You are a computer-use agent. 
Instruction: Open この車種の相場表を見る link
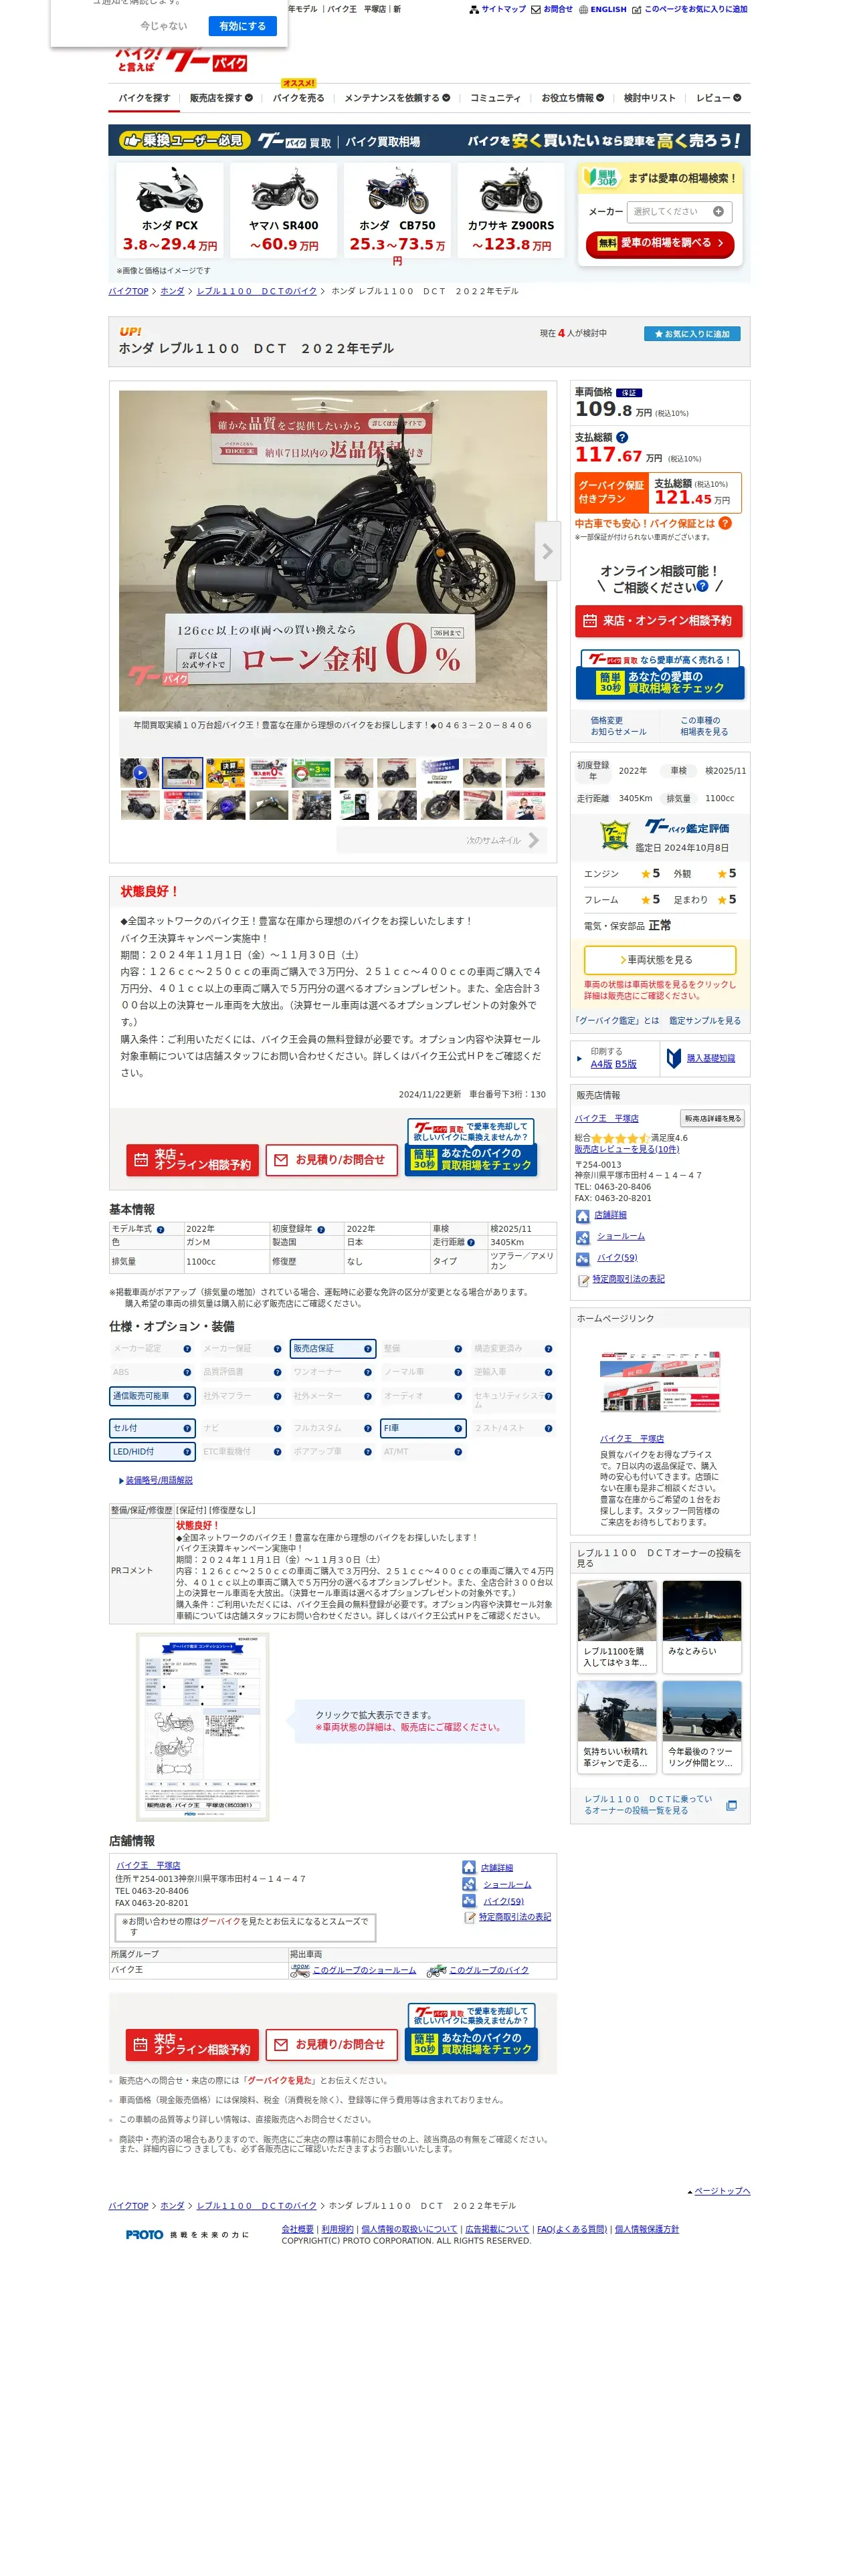coord(704,726)
